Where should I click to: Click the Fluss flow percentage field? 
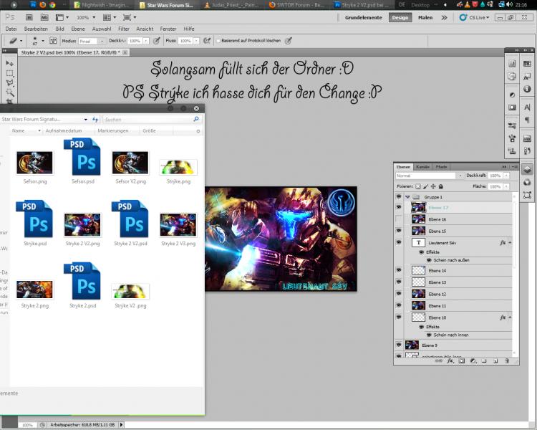coord(185,41)
